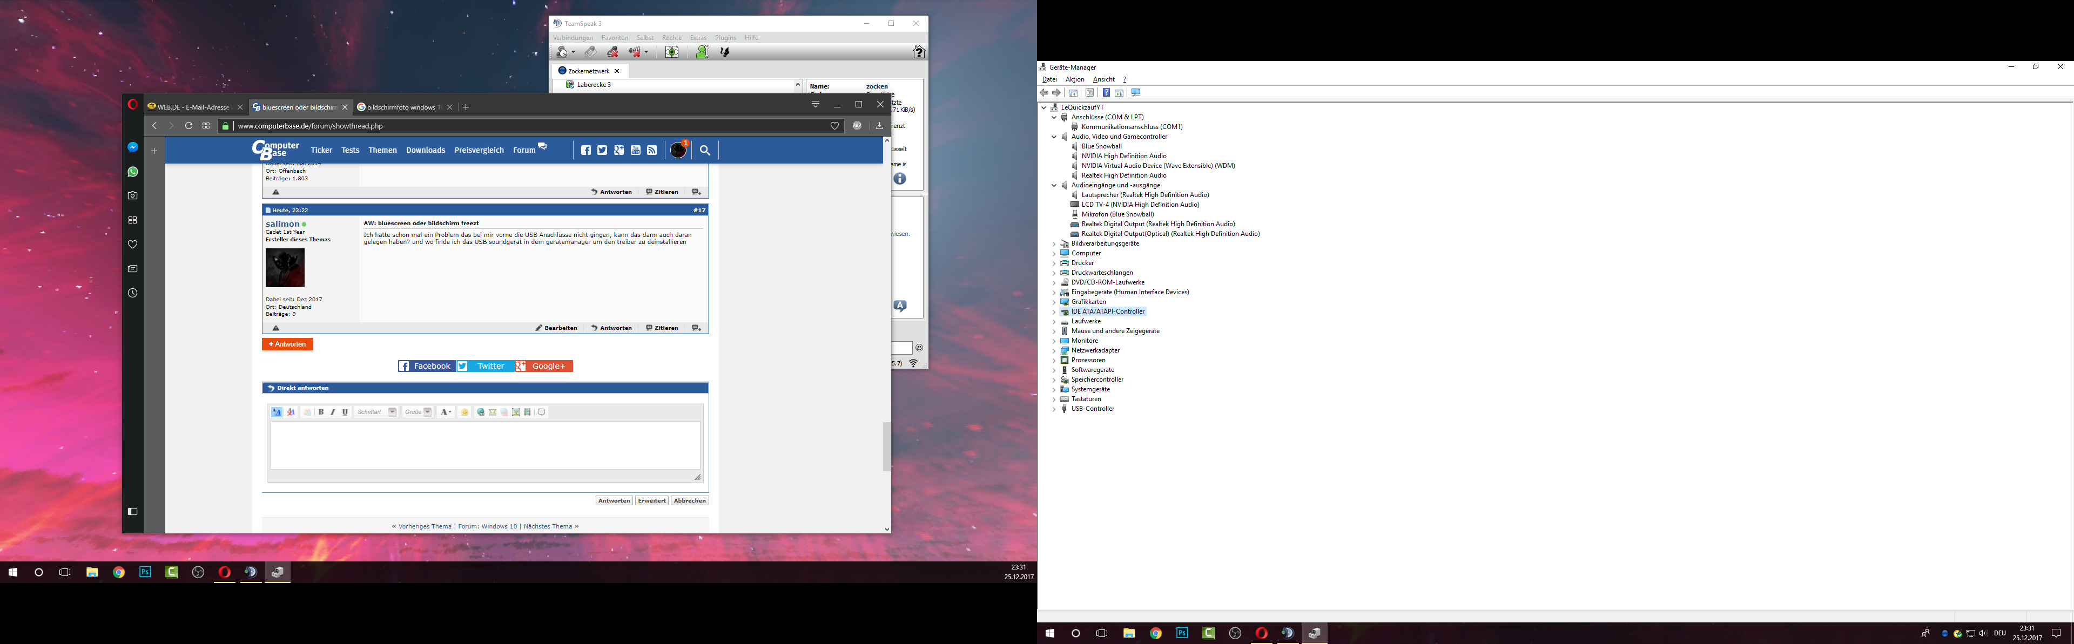Click the orange + Antworten button
The image size is (2074, 644).
pyautogui.click(x=287, y=344)
